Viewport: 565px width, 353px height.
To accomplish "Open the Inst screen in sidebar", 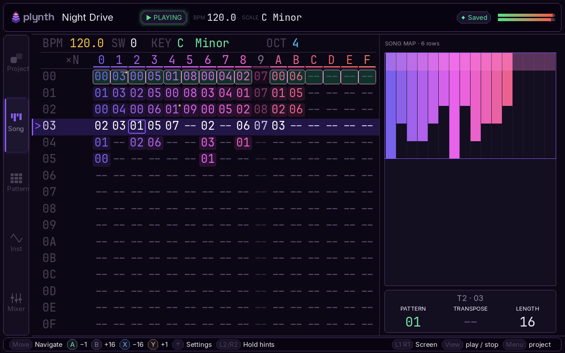I will [17, 242].
